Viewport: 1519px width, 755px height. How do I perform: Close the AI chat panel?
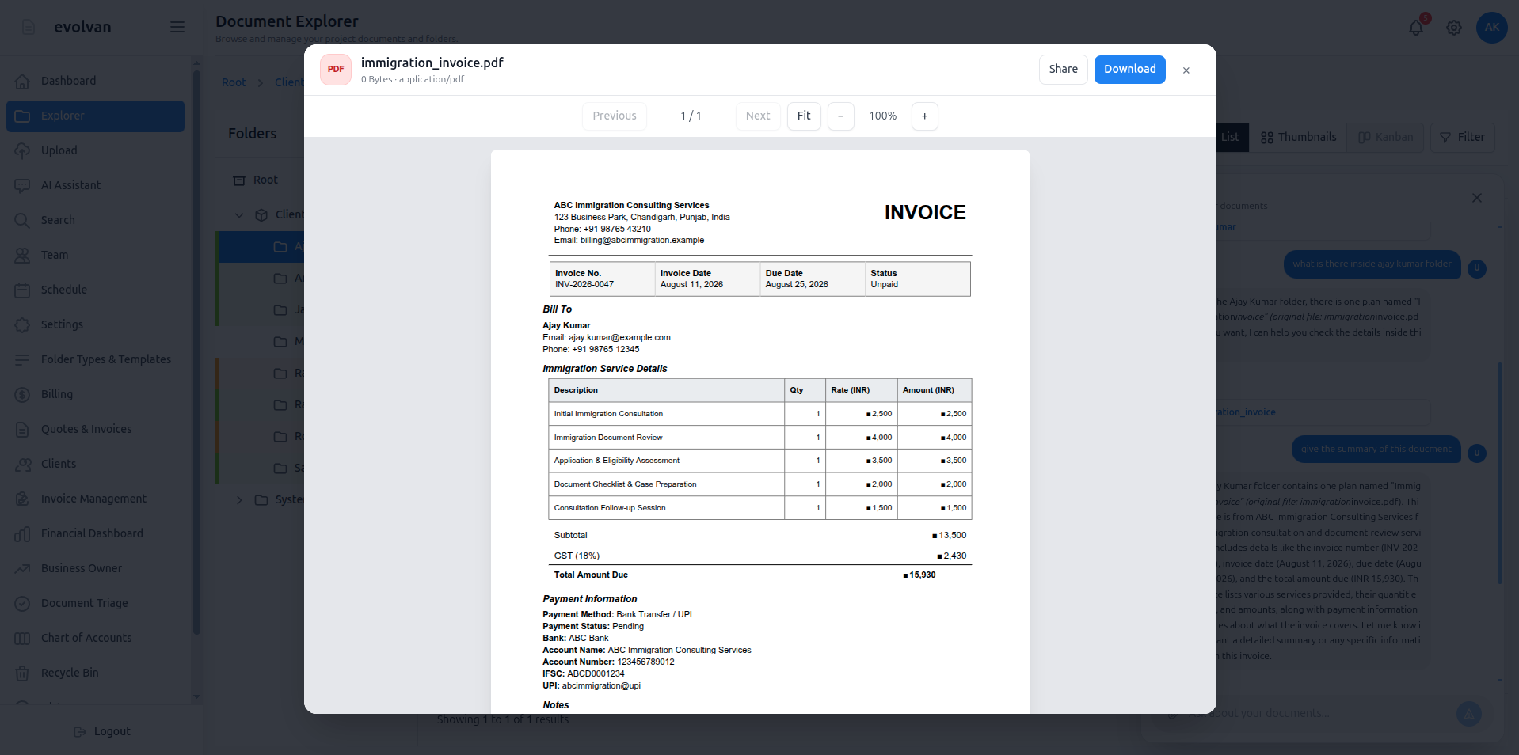pyautogui.click(x=1477, y=198)
